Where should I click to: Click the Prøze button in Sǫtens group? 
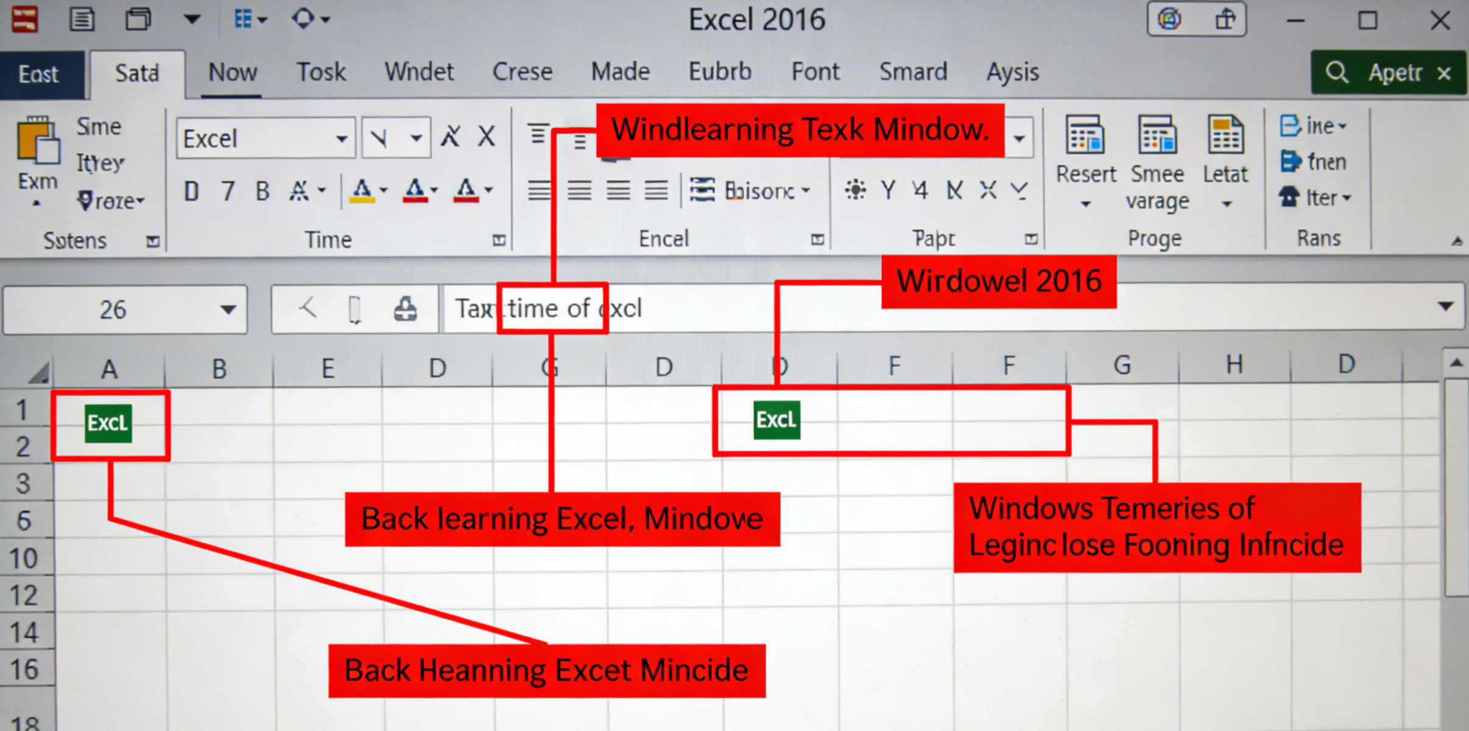[x=111, y=200]
